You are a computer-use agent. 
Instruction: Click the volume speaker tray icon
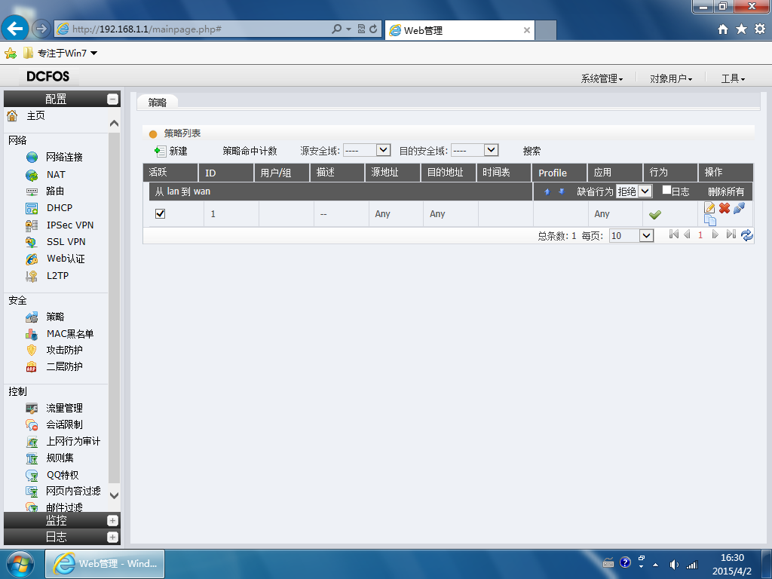[x=673, y=565]
